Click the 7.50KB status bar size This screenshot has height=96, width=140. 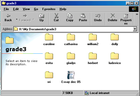pos(68,93)
